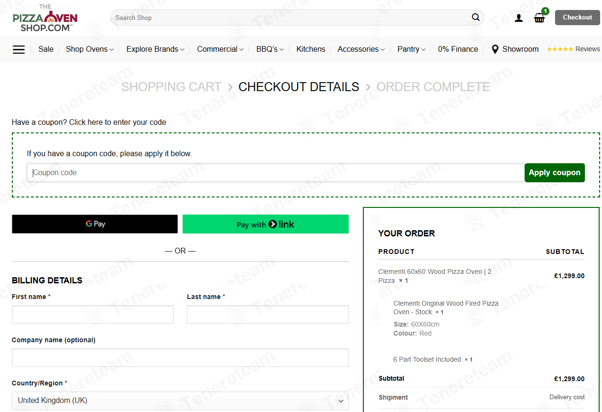Image resolution: width=602 pixels, height=412 pixels.
Task: Click the search magnifier icon
Action: click(476, 18)
